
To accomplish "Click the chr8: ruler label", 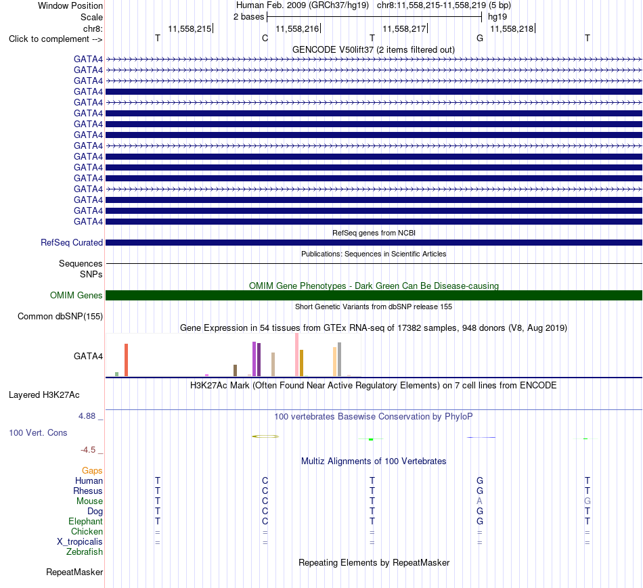I will (x=93, y=28).
